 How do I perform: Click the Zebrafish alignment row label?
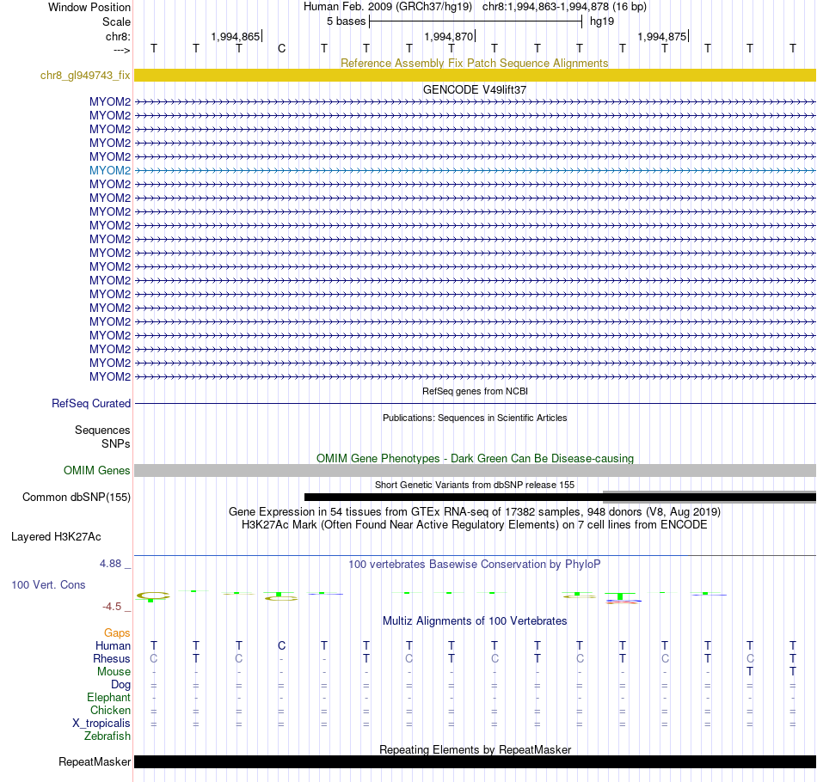107,736
